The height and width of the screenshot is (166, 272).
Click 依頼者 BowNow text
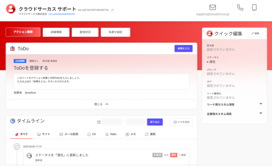tap(25, 93)
